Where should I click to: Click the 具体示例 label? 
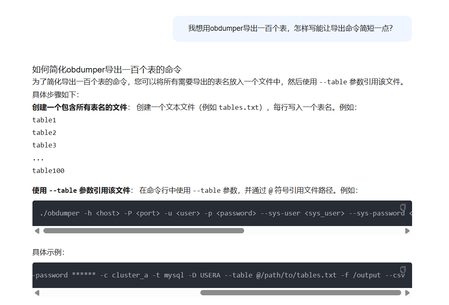(48, 252)
